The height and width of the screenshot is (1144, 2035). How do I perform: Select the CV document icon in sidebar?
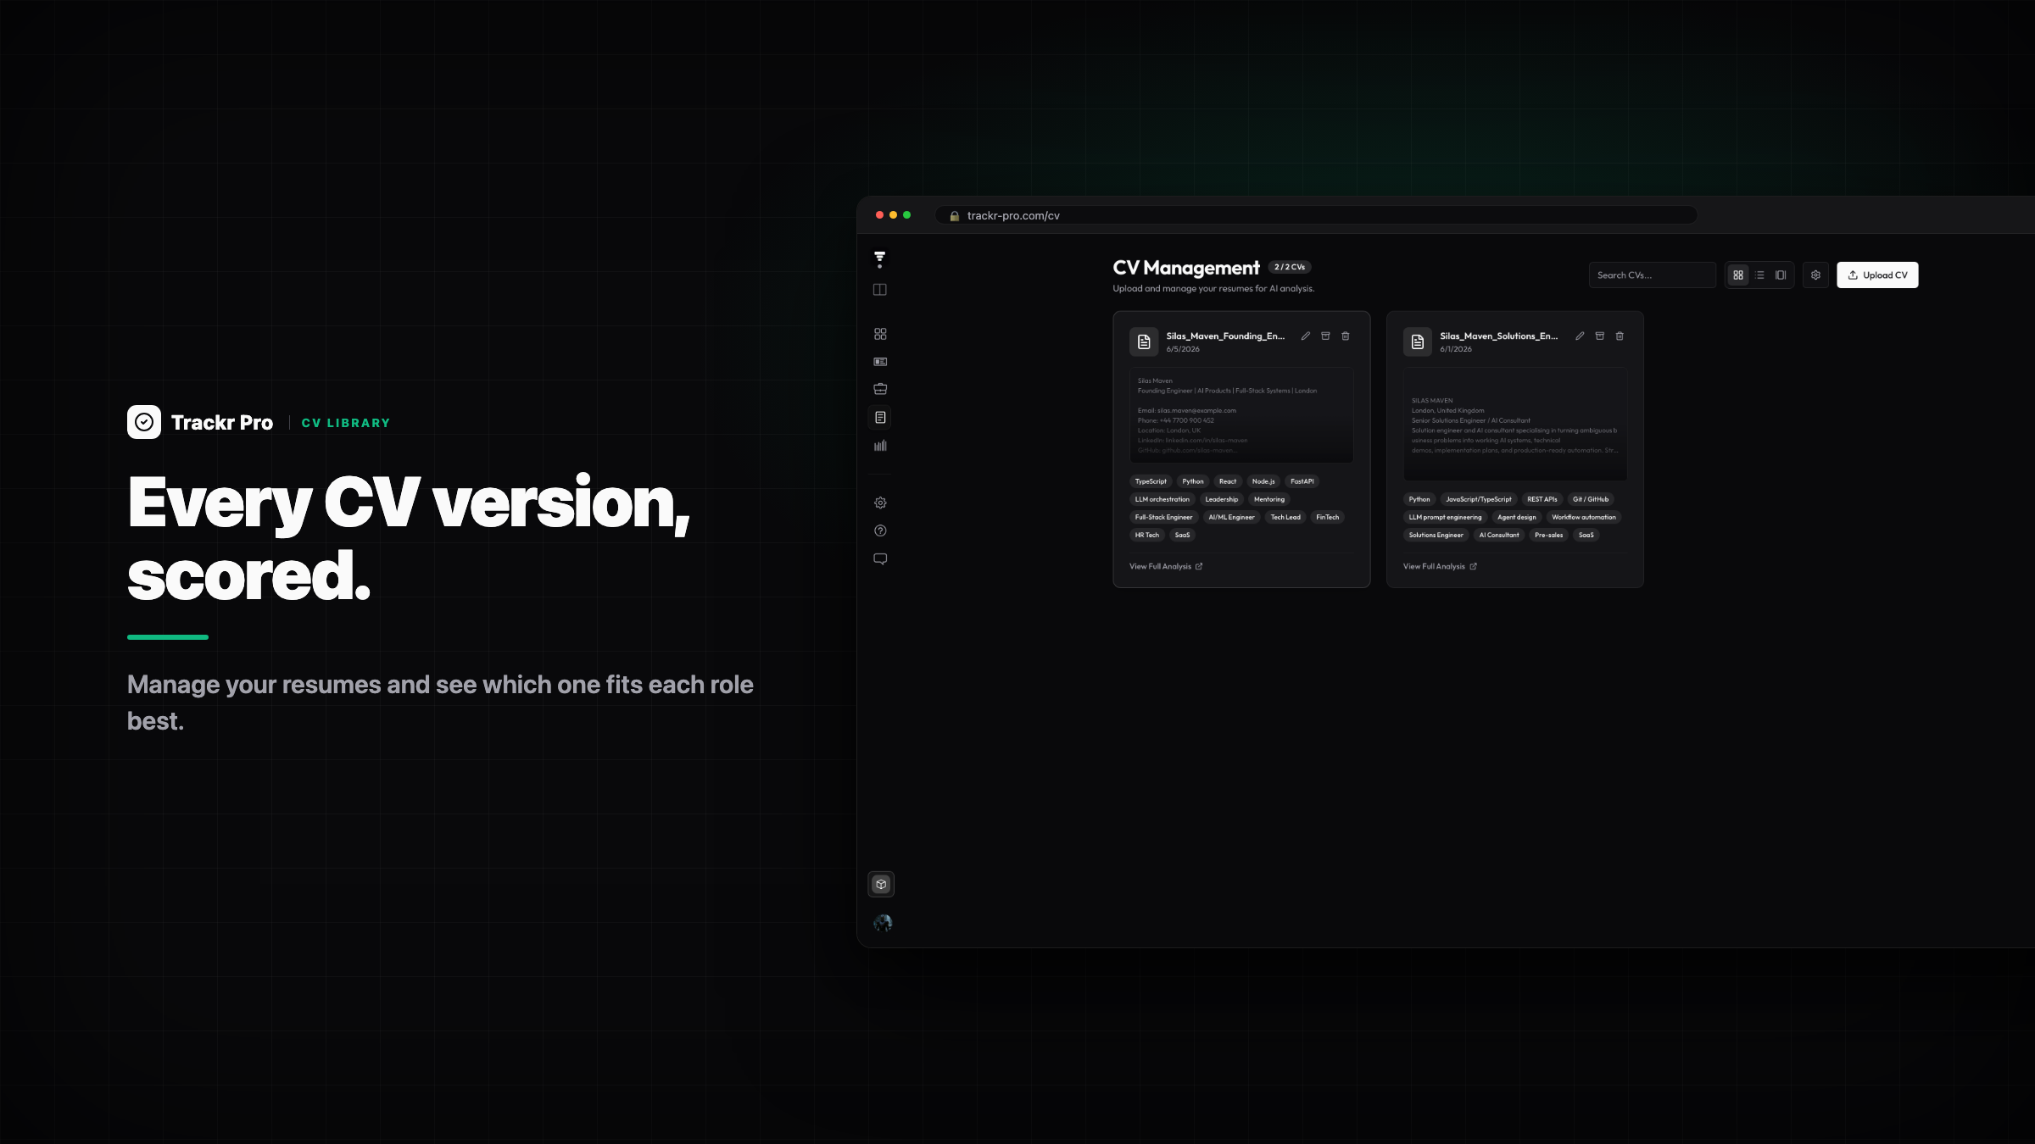coord(880,418)
